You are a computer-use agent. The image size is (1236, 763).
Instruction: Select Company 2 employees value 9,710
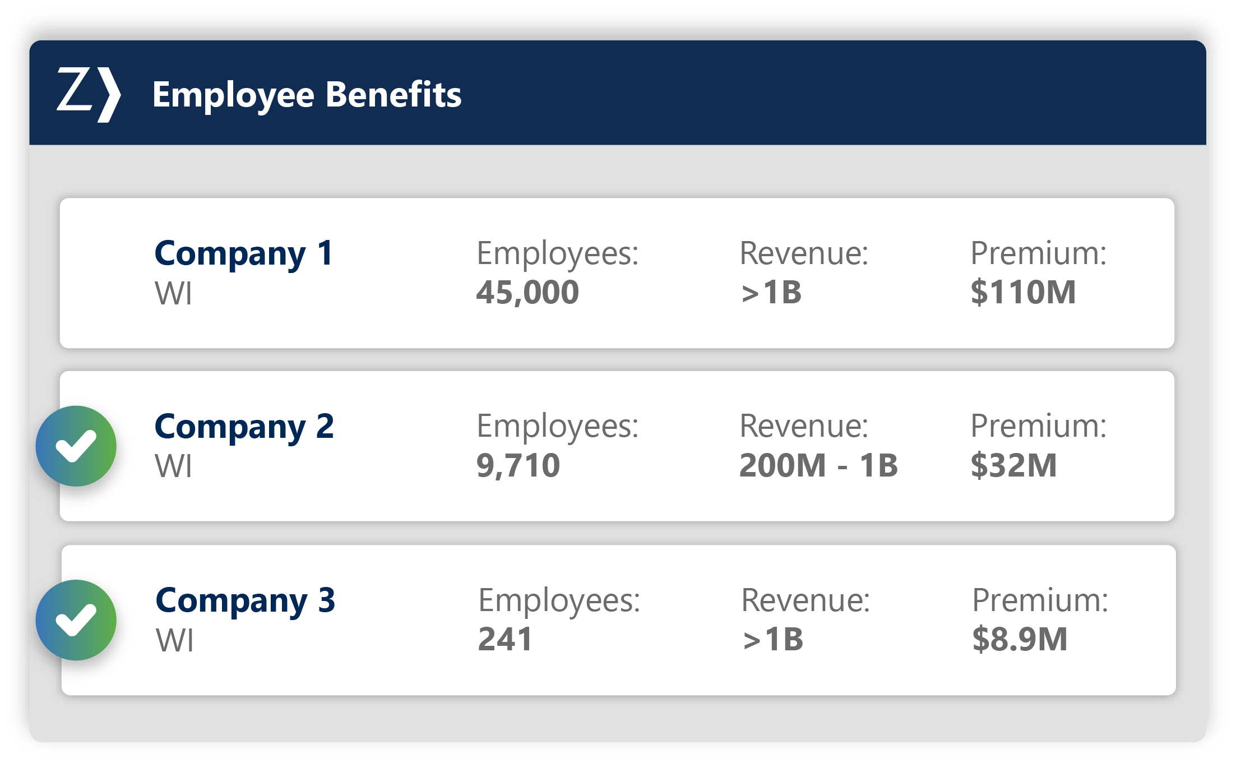[x=518, y=466]
